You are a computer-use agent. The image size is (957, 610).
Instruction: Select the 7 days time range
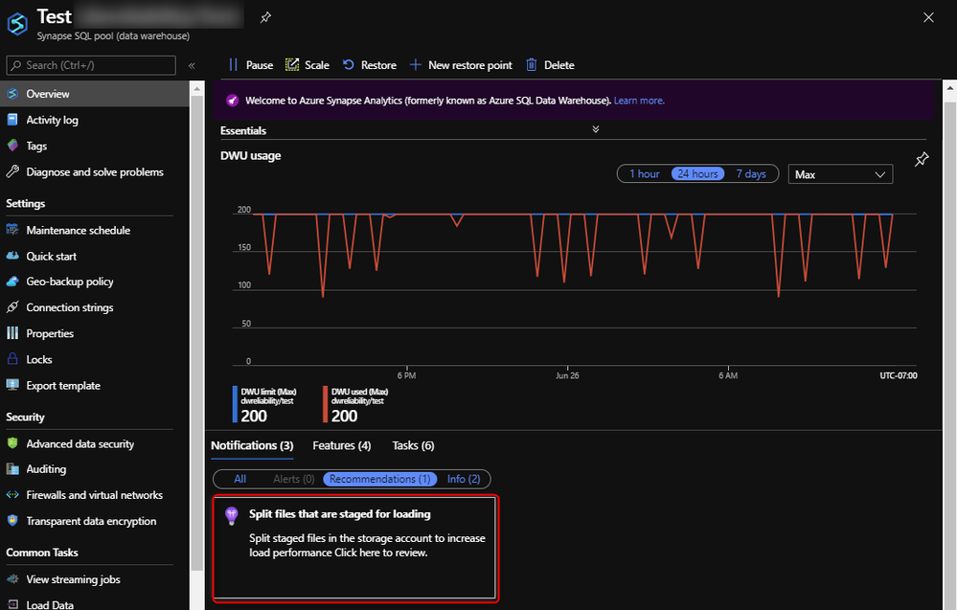[750, 174]
